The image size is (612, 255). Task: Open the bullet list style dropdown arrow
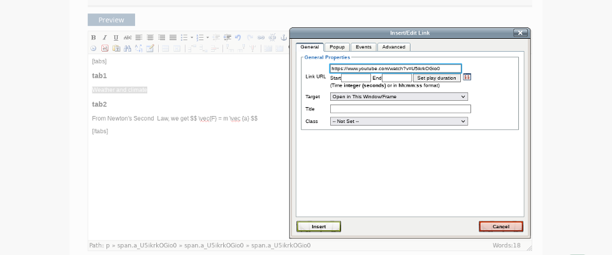click(191, 38)
